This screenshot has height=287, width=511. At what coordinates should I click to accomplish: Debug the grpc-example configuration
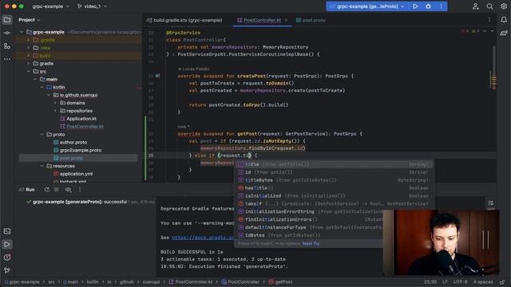[428, 6]
